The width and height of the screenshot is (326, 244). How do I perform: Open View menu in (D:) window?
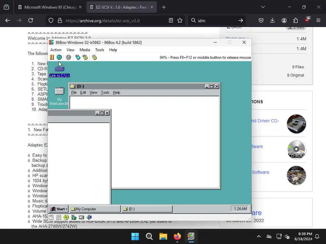click(93, 92)
